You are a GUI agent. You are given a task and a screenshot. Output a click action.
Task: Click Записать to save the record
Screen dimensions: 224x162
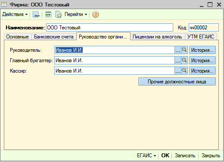tap(185, 156)
